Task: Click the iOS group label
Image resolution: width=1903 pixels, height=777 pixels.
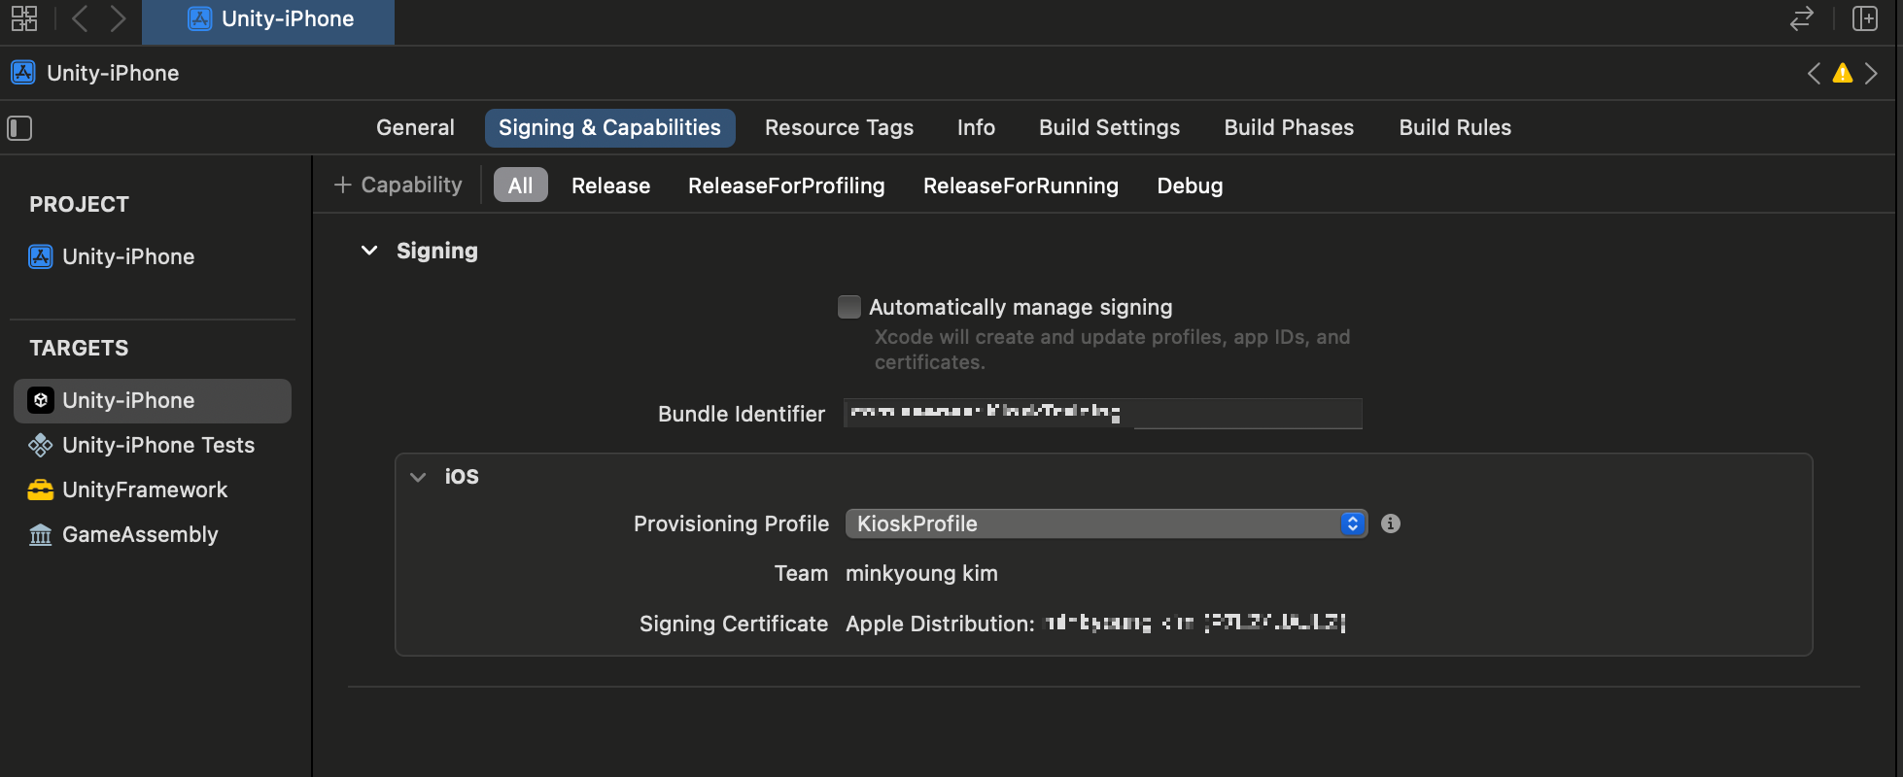Action: 462,476
